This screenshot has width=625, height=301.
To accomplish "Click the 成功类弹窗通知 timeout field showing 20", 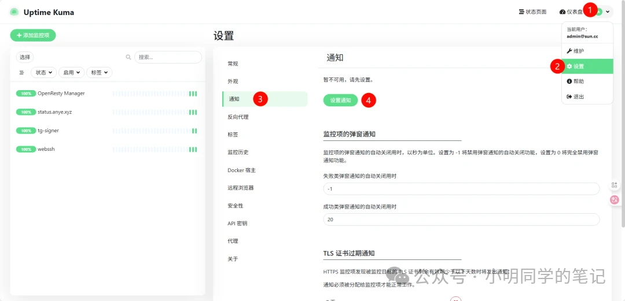I will 461,220.
